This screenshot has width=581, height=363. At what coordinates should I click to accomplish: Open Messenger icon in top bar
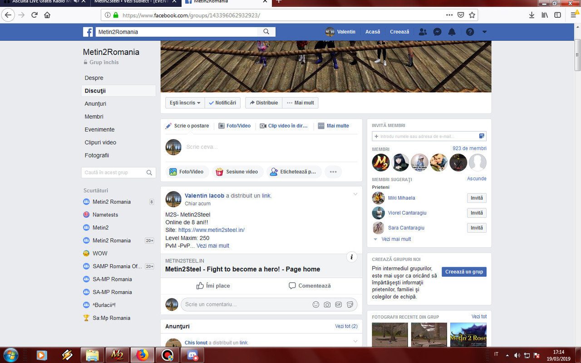tap(437, 32)
